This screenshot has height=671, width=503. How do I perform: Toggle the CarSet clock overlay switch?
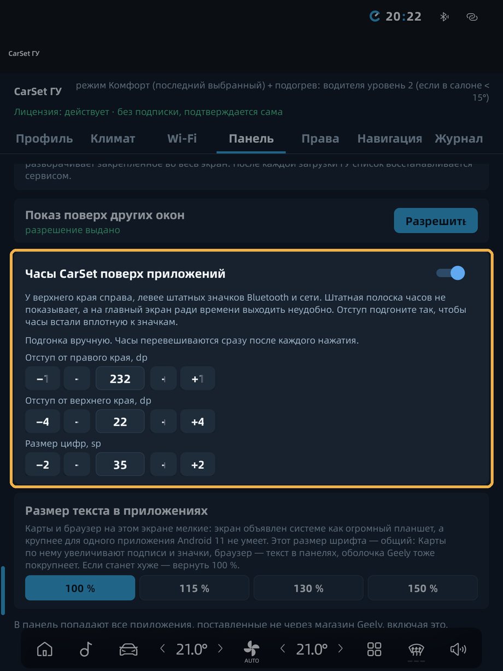[451, 273]
